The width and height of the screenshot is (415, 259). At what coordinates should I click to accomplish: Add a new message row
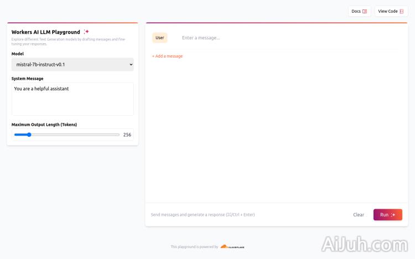coord(168,56)
